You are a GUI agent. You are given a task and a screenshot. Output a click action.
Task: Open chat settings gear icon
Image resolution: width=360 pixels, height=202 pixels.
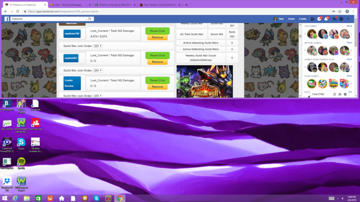(345, 94)
